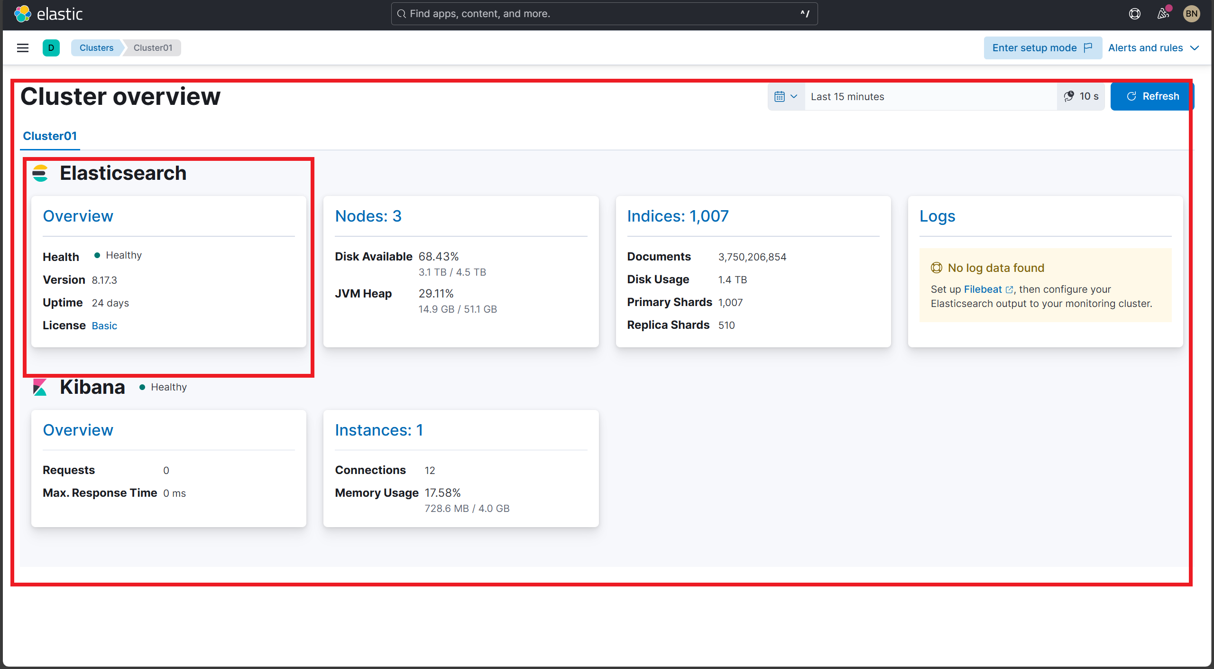Toggle the 10 s auto-refresh interval
The width and height of the screenshot is (1214, 669).
click(1081, 96)
